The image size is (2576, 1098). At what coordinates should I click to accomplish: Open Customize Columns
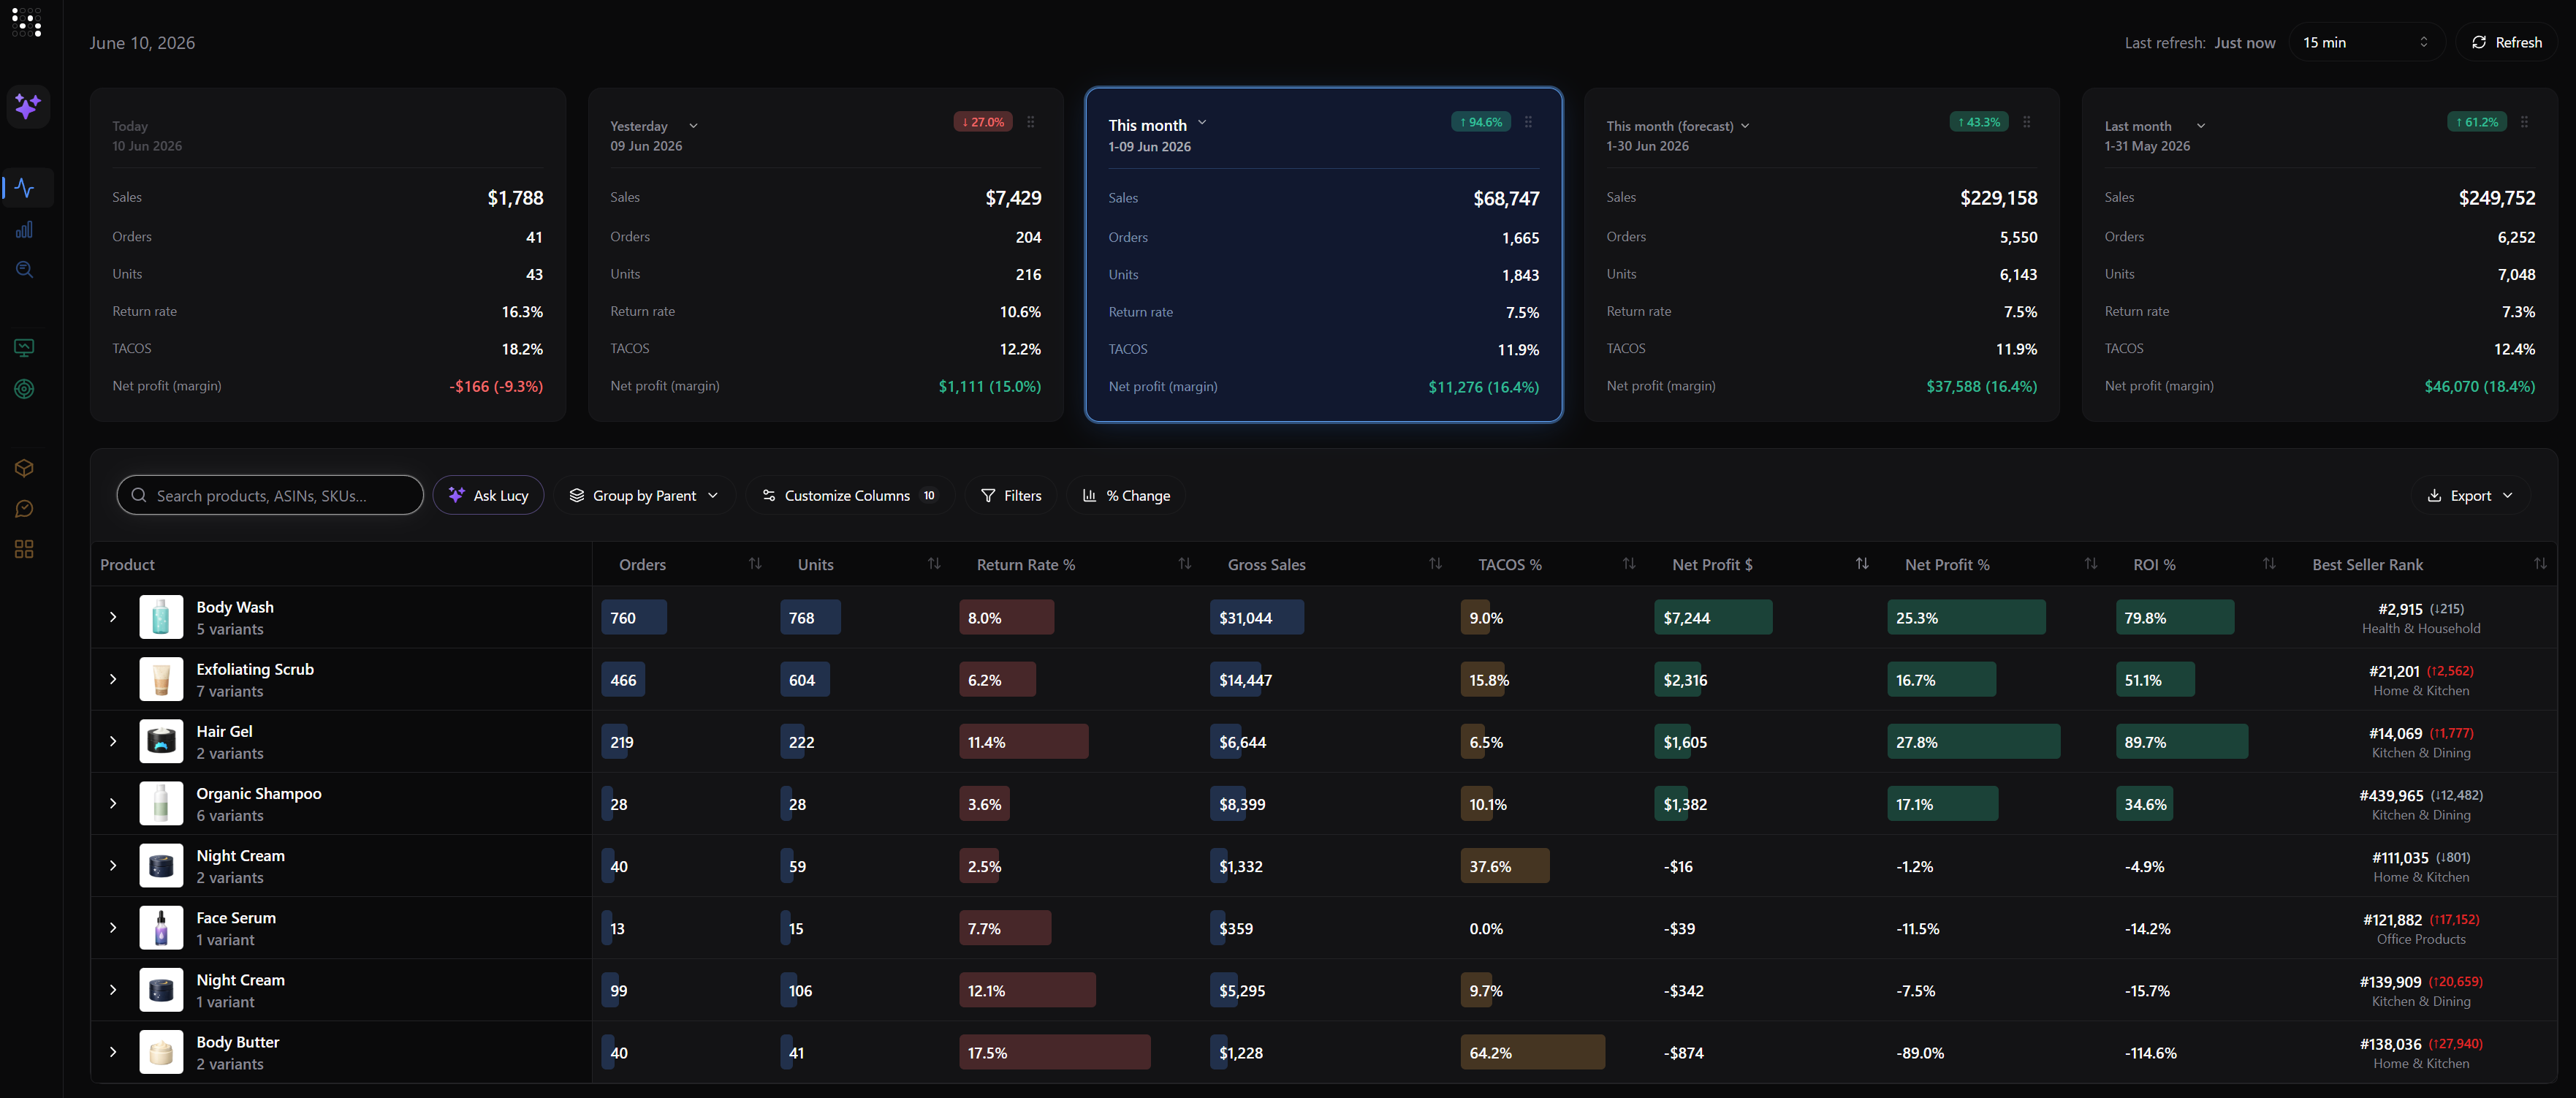coord(849,495)
